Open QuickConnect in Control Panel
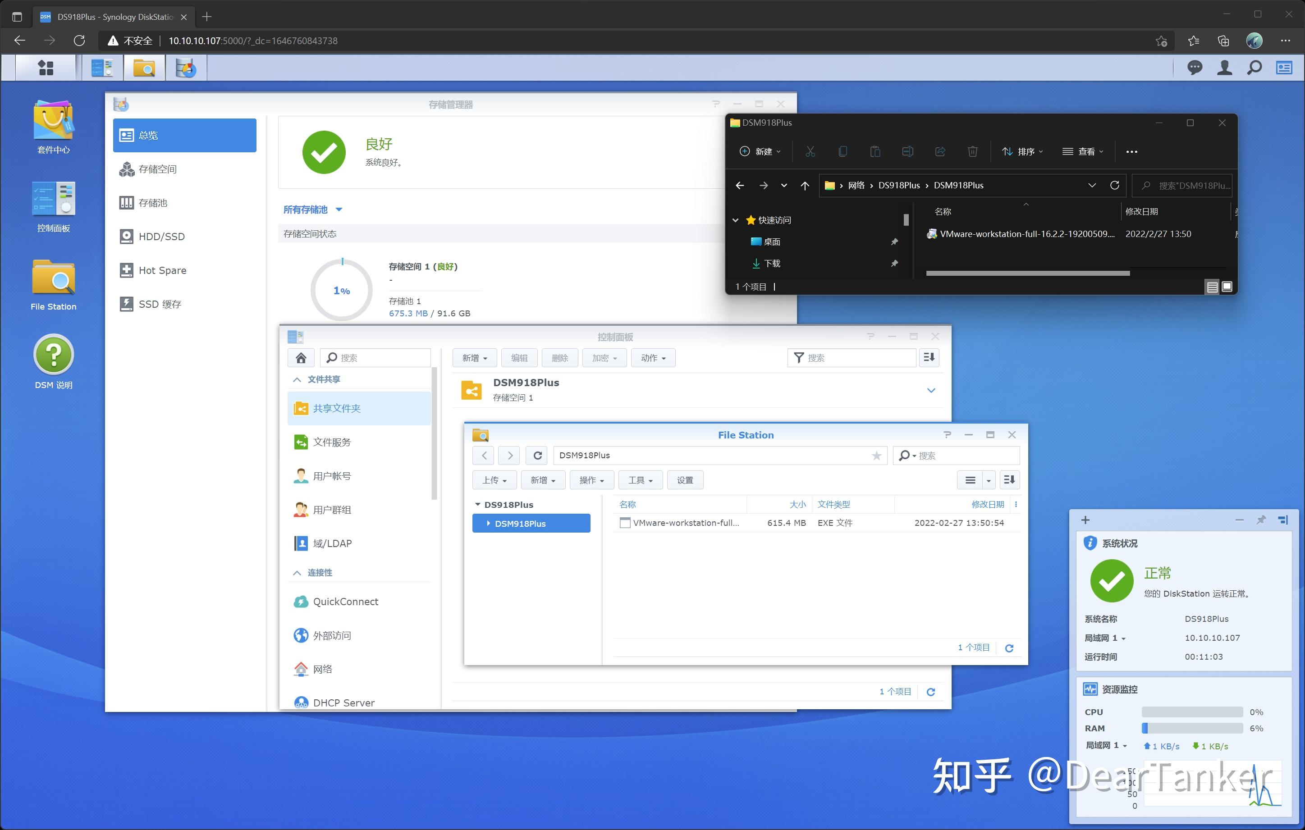Screen dimensions: 1305x830 (359, 602)
